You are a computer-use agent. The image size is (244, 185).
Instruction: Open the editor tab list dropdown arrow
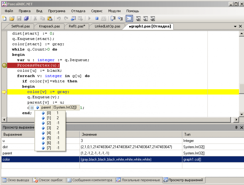click(x=236, y=26)
